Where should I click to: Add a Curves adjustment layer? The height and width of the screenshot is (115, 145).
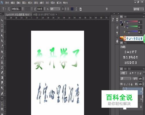[x=130, y=52]
